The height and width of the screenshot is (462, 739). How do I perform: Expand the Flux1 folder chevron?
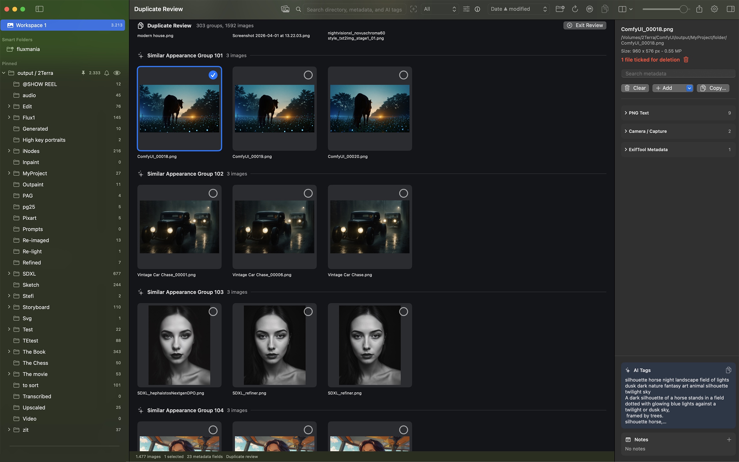pyautogui.click(x=9, y=117)
